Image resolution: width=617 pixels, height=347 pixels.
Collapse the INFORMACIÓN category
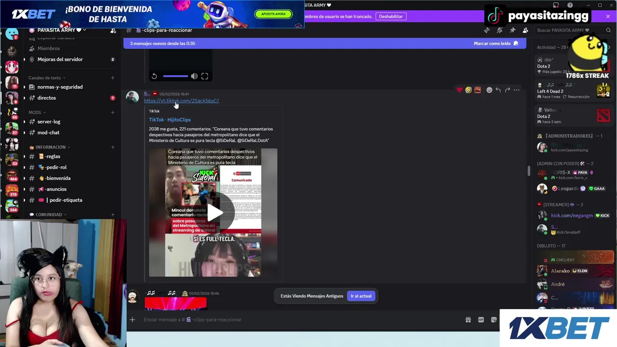click(x=50, y=147)
